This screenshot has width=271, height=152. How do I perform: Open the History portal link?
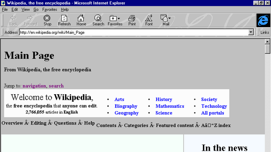point(164,99)
